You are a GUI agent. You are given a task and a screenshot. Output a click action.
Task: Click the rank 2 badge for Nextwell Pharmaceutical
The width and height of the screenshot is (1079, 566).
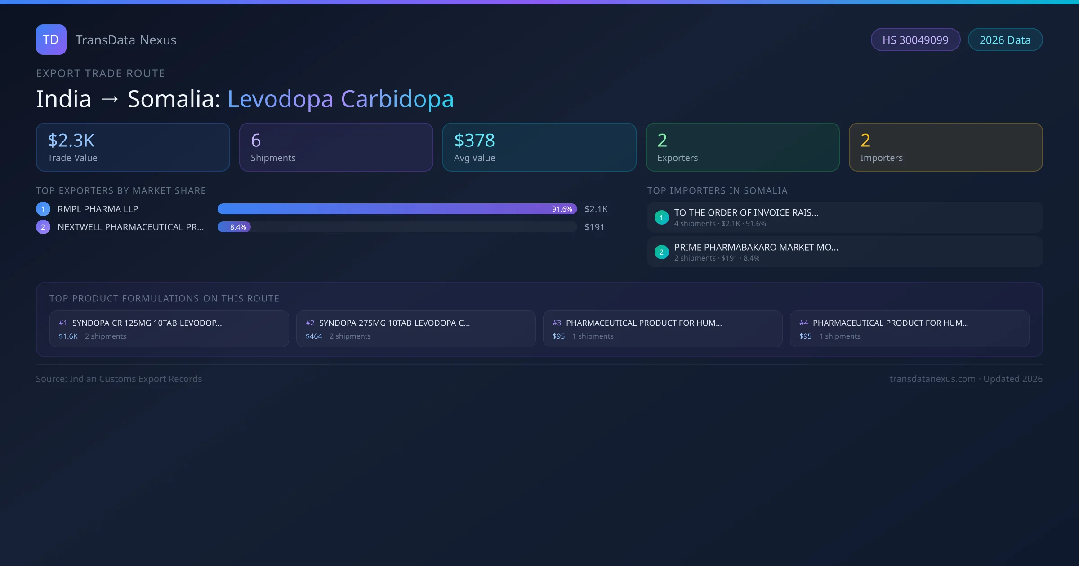pyautogui.click(x=43, y=227)
